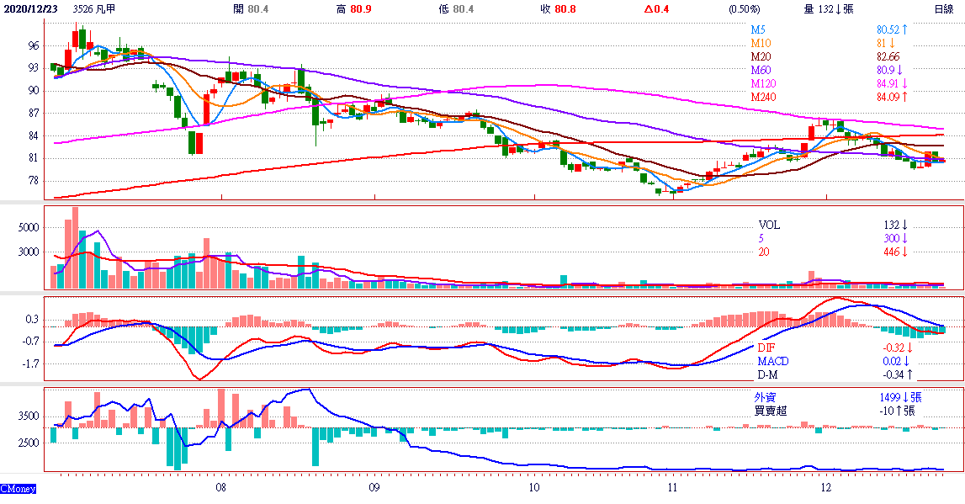Image resolution: width=965 pixels, height=504 pixels.
Task: Click the date 2020/12/23 at top left
Action: coord(33,9)
